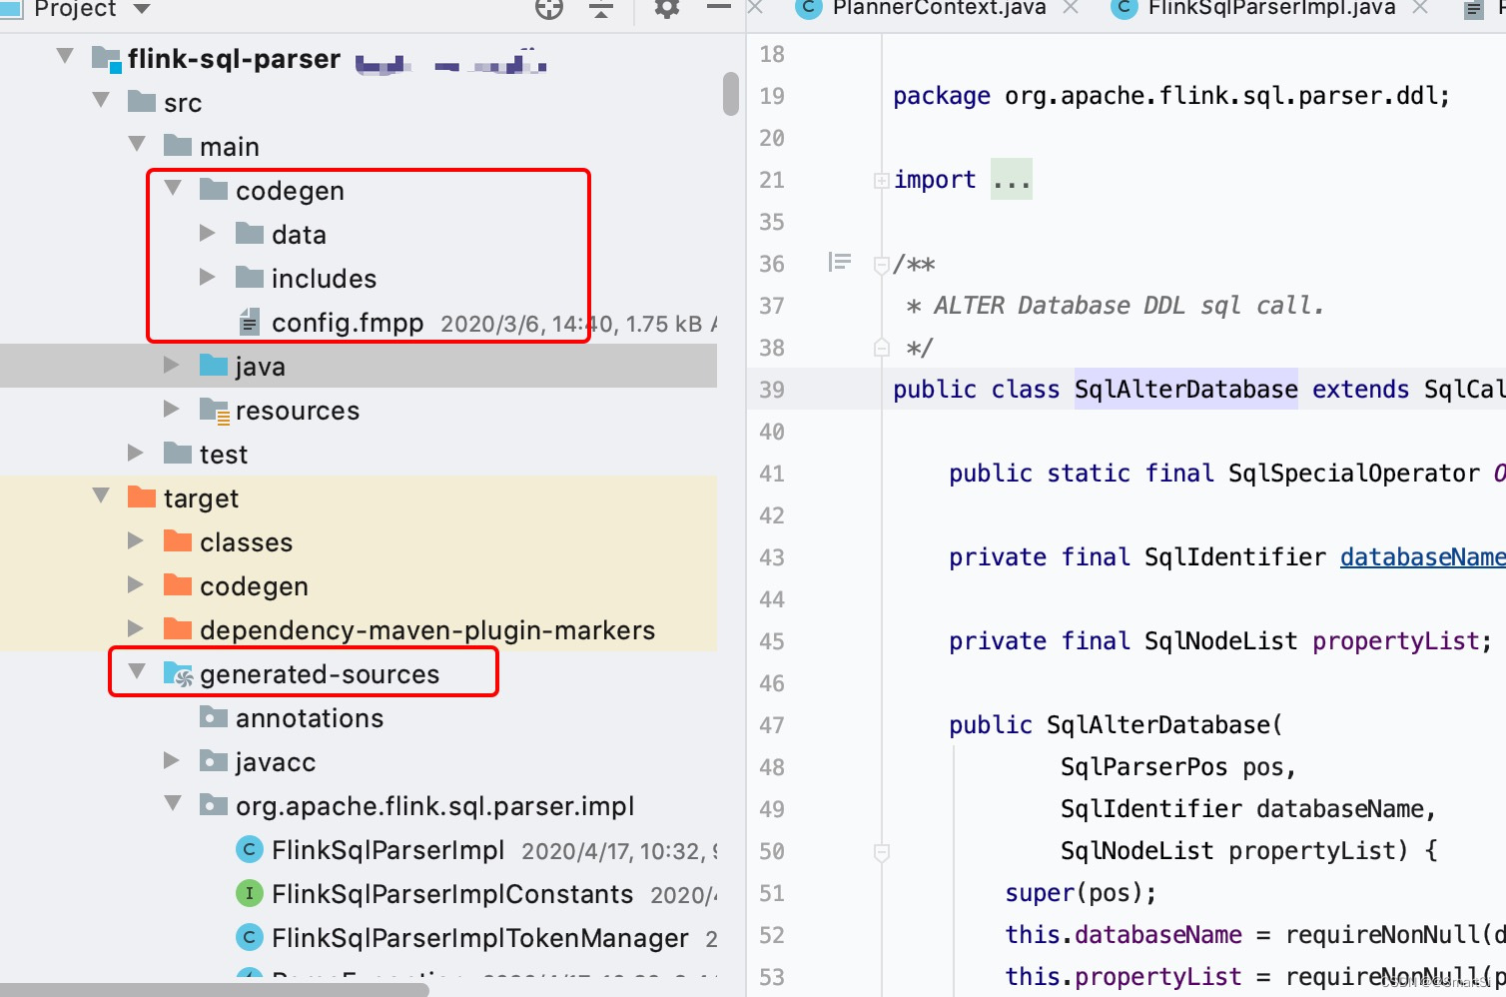The image size is (1506, 997).
Task: Select the flink-sql-parser module icon
Action: coord(106,59)
